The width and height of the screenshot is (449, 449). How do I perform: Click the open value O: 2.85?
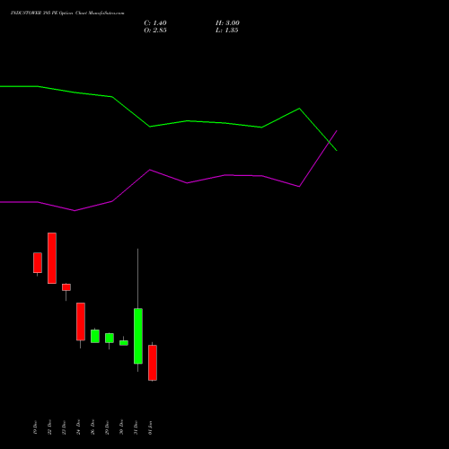pos(155,31)
